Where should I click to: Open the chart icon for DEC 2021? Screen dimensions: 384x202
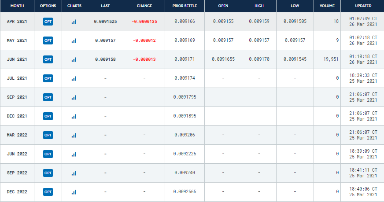(74, 116)
